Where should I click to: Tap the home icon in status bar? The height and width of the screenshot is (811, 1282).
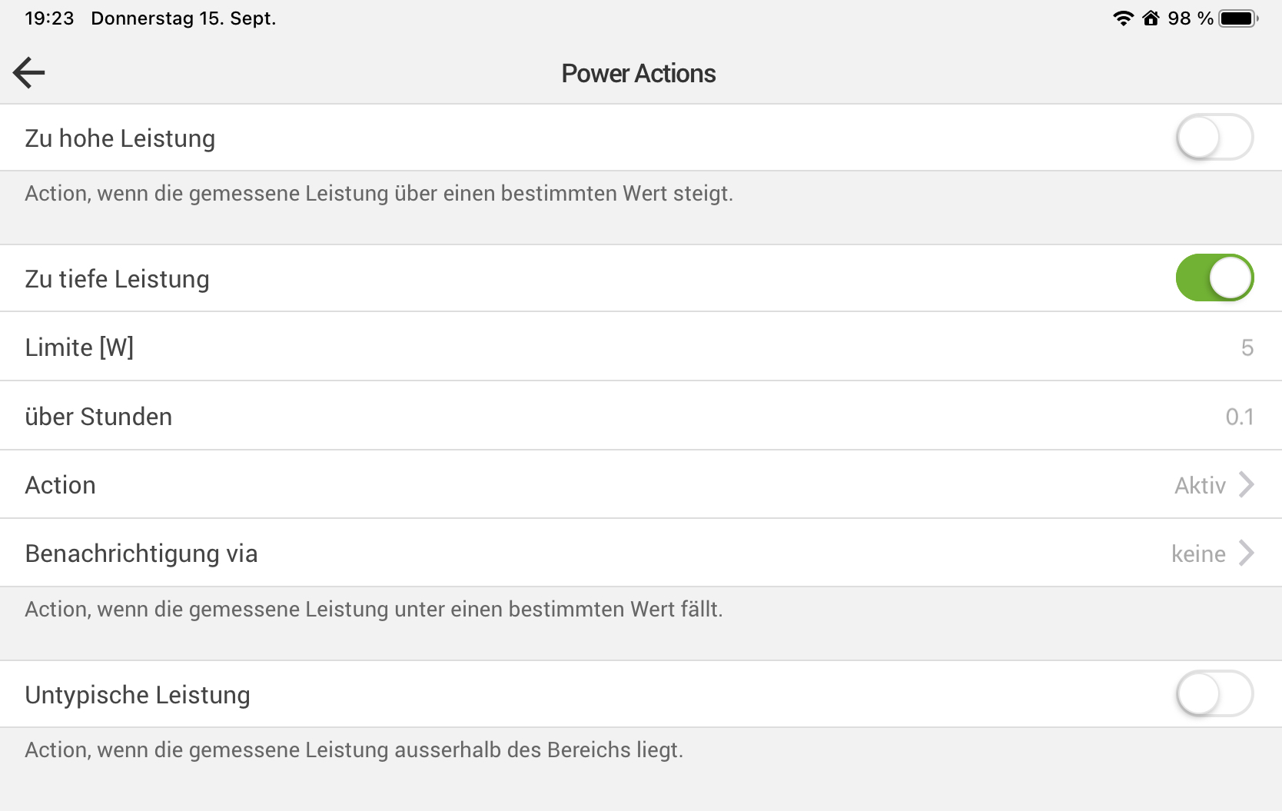click(x=1151, y=18)
